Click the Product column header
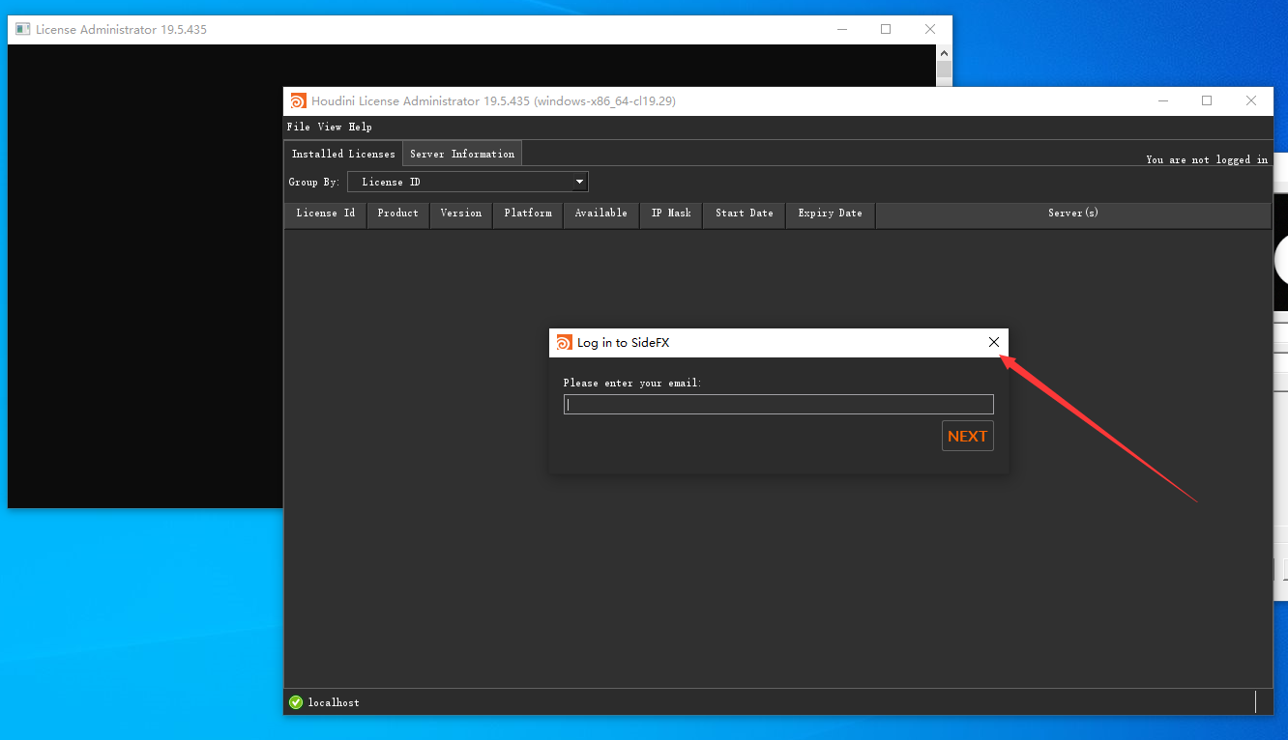 pyautogui.click(x=397, y=213)
